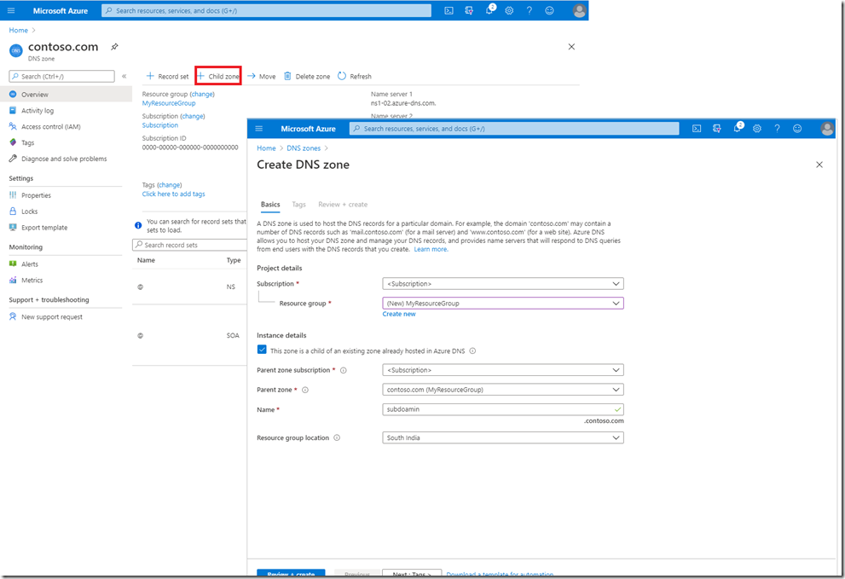This screenshot has height=579, width=845.
Task: Click the Search (Ctrl+/) box in the contoso.com sidebar
Action: [62, 77]
